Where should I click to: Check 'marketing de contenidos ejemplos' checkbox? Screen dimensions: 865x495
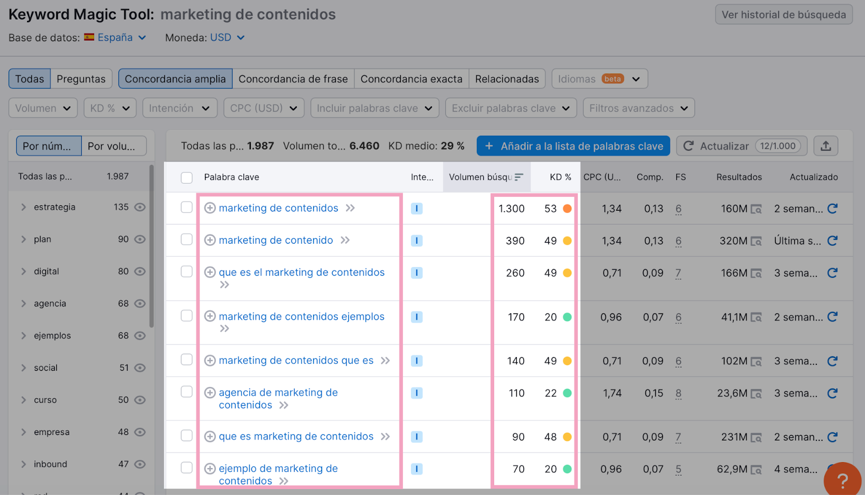pos(187,316)
